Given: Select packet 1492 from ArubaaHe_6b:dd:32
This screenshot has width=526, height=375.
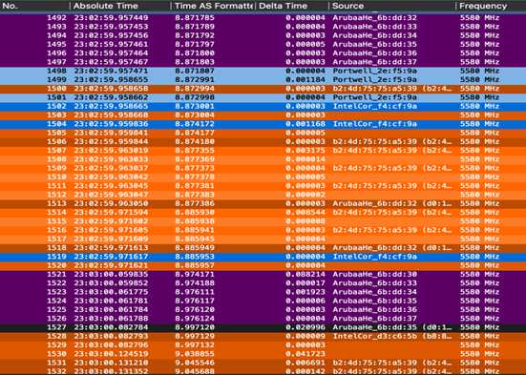Looking at the screenshot, I should [263, 18].
